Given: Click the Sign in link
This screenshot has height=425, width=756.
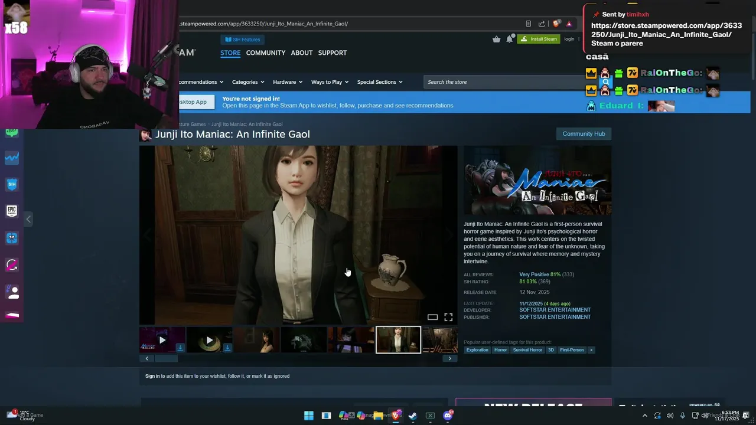Looking at the screenshot, I should tap(152, 376).
